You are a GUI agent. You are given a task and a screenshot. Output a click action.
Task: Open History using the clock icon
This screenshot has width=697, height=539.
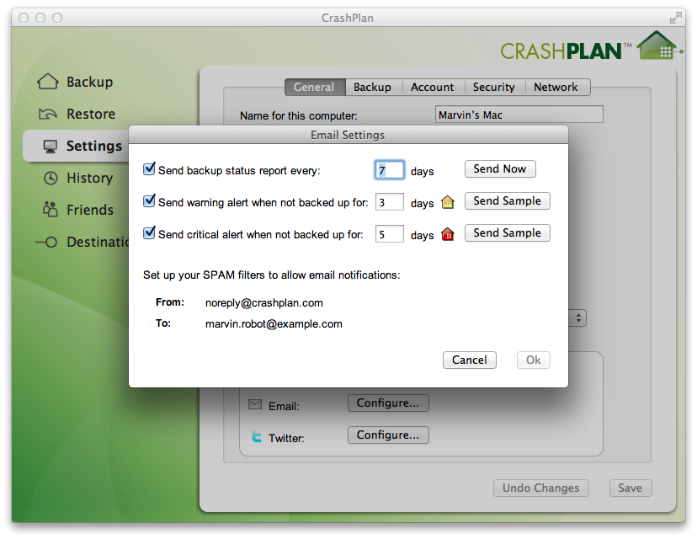click(51, 178)
